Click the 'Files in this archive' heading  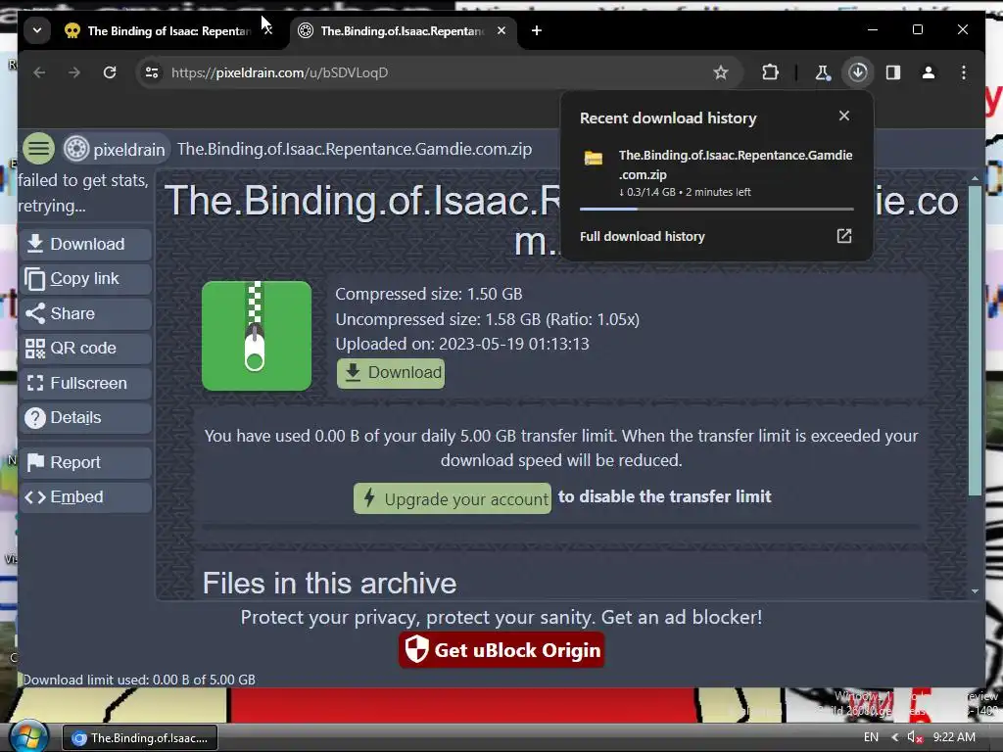[329, 584]
